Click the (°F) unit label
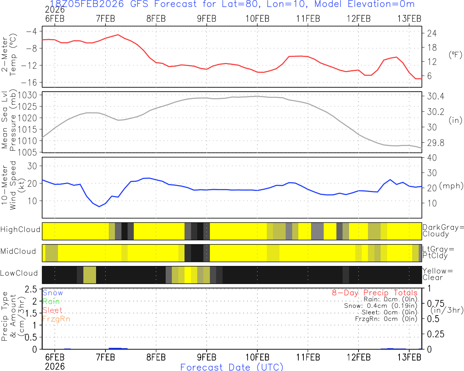This screenshot has height=371, width=464. [455, 55]
